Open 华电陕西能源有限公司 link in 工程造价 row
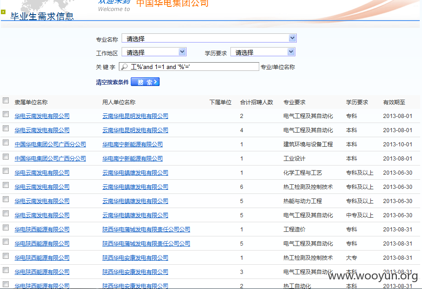 click(x=42, y=230)
